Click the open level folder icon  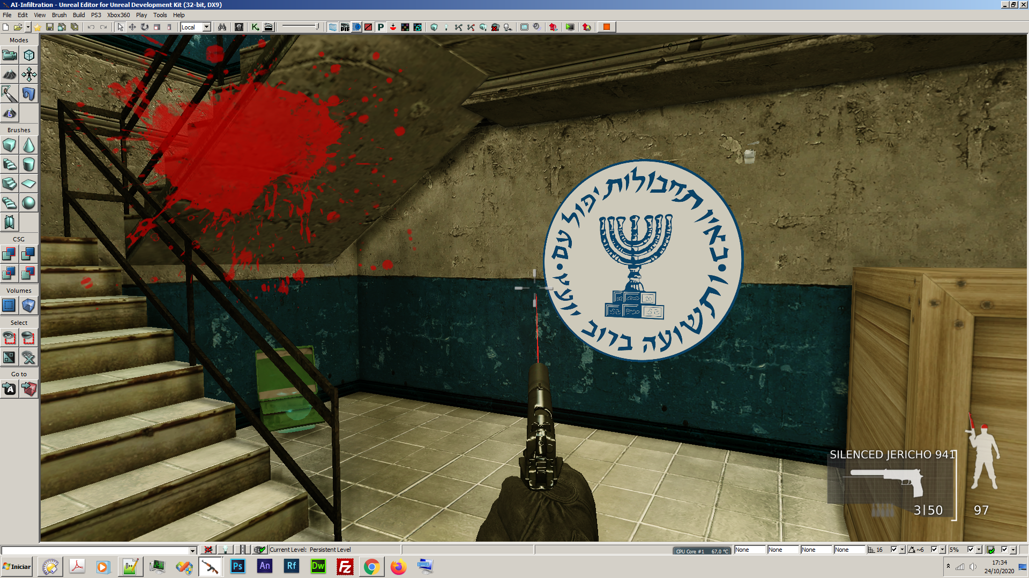18,27
